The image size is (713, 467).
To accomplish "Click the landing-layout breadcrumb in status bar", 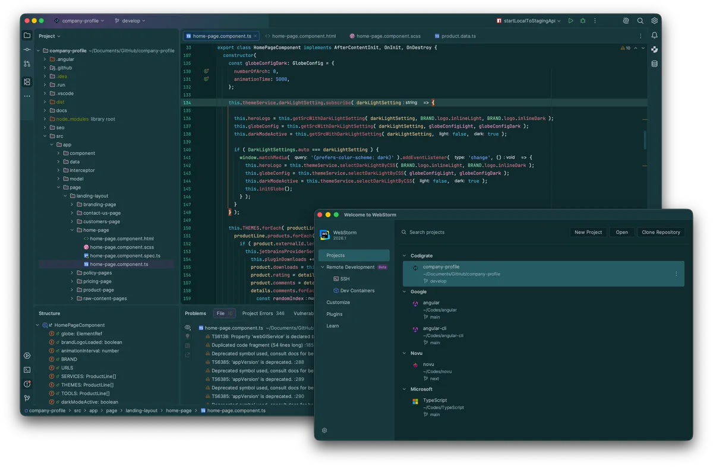I will [x=141, y=411].
